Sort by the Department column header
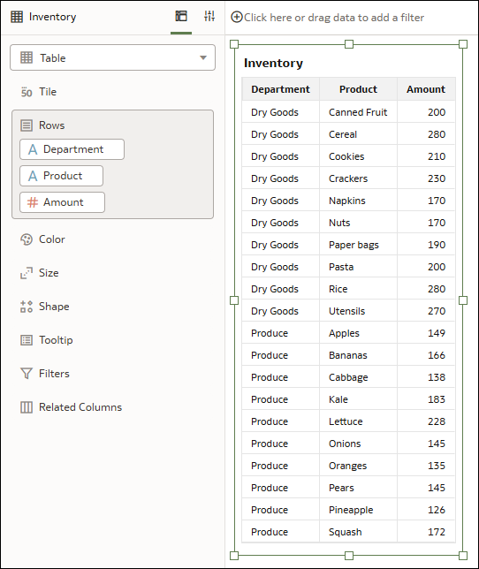479x569 pixels. pyautogui.click(x=280, y=89)
